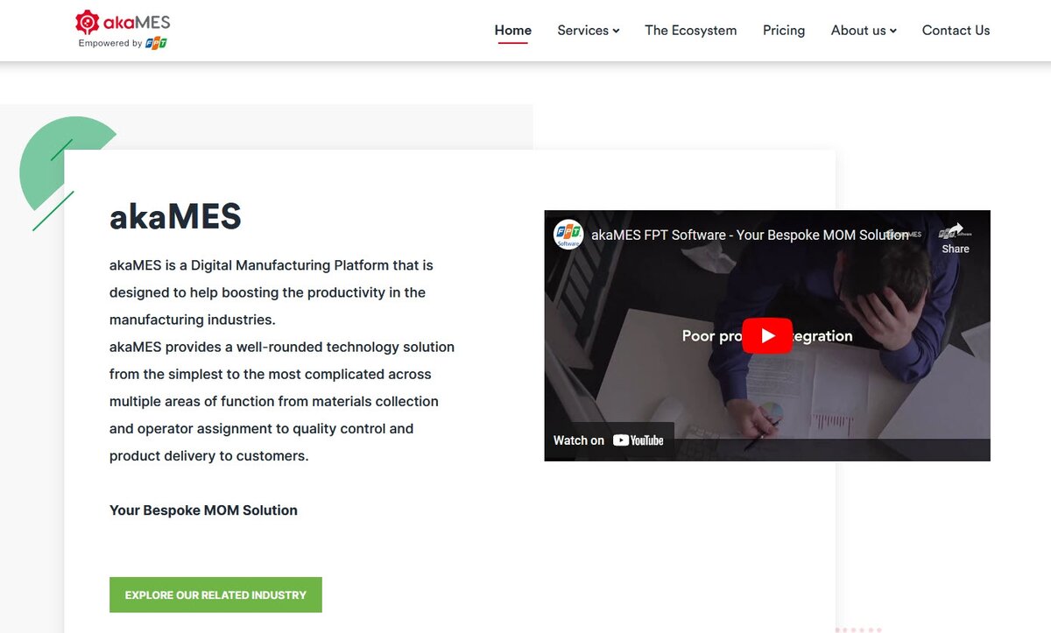Play the YouTube video with red play button
Image resolution: width=1051 pixels, height=633 pixels.
[x=767, y=335]
